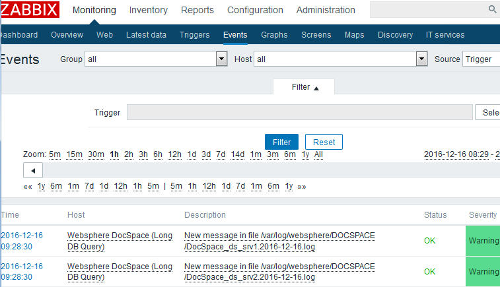Screen dimensions: 500x287
Task: Open Websphere DocSpace host in srv1 row
Action: click(x=120, y=241)
